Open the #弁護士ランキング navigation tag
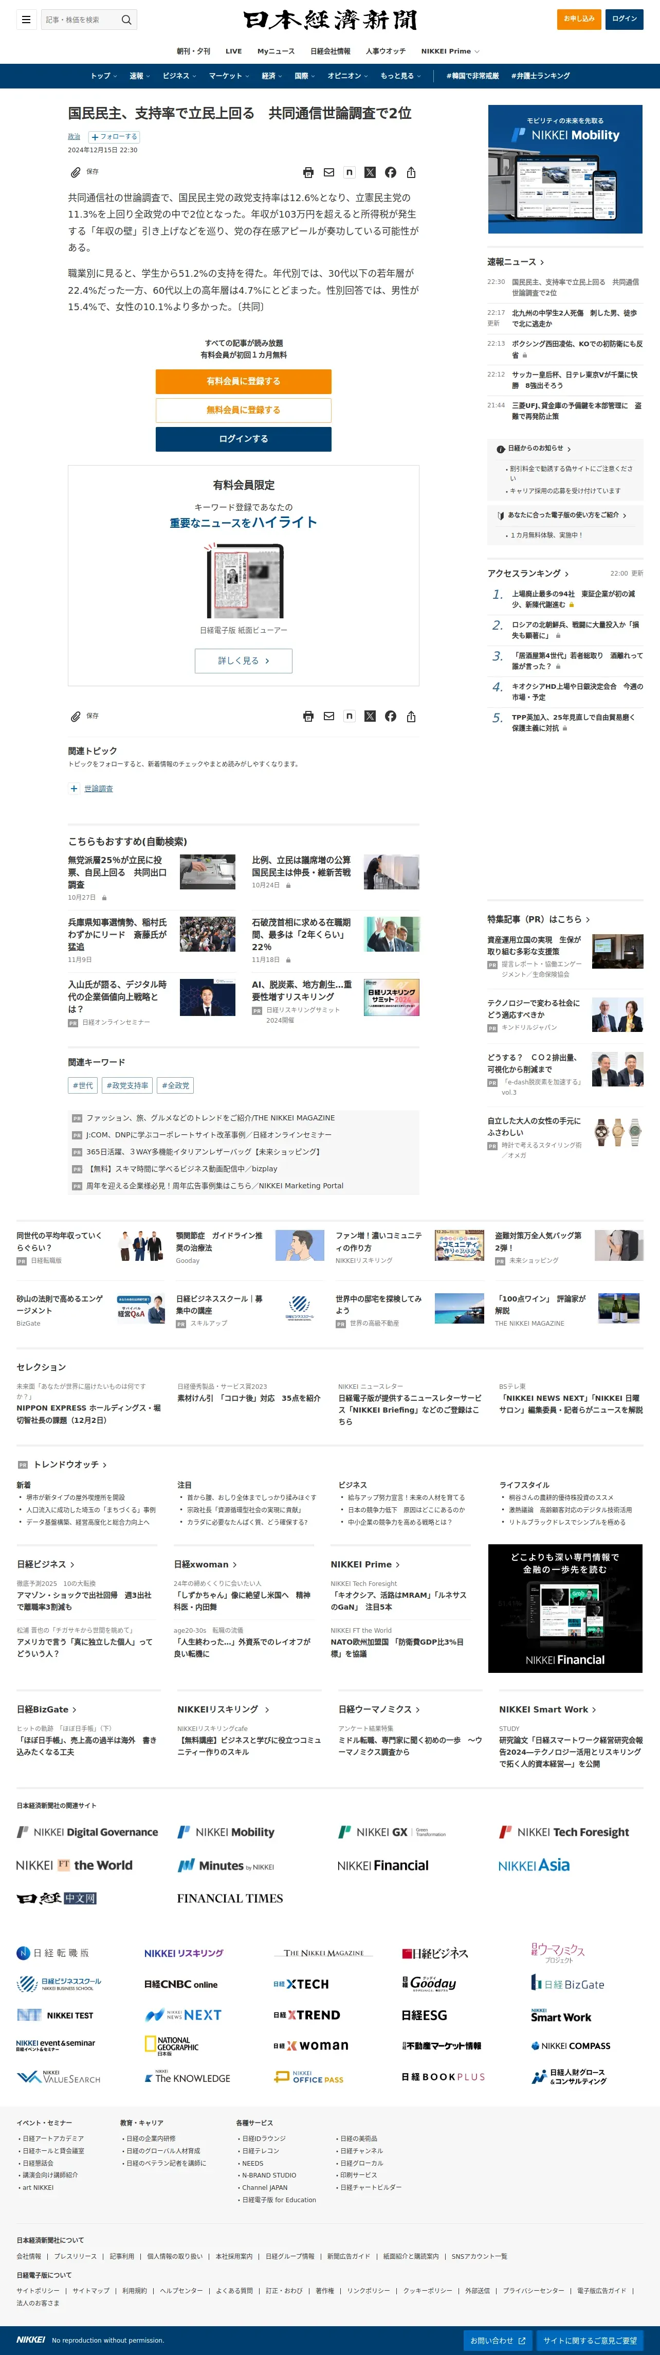Screen dimensions: 660x2355 click(540, 76)
